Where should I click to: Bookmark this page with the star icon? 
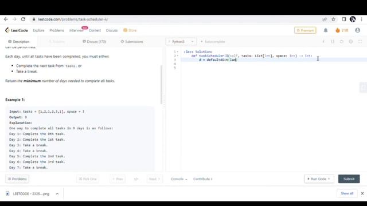333,19
